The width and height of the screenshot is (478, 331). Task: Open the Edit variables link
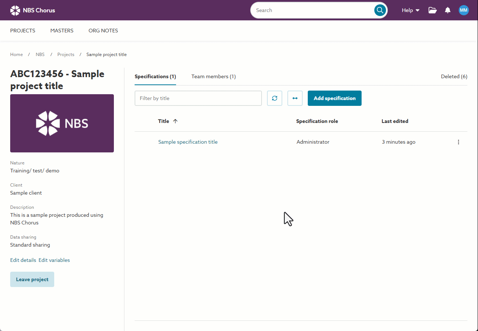tap(54, 260)
